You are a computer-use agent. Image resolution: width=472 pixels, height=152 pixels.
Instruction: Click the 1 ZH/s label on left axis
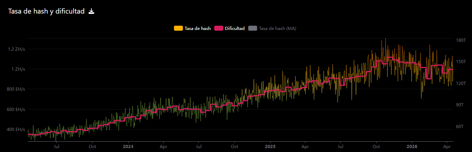pos(18,69)
